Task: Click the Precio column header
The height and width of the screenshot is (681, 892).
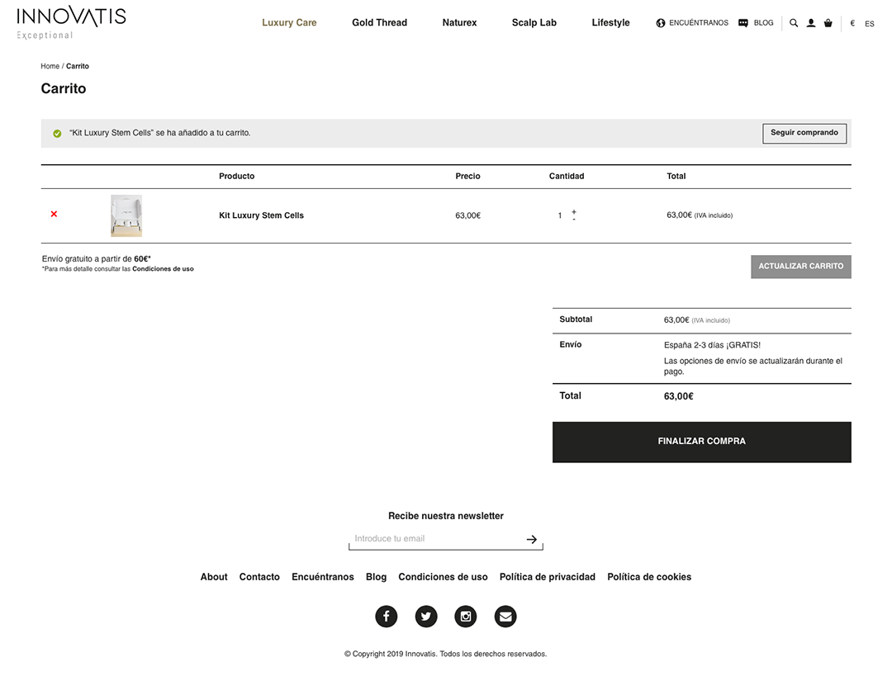Action: point(467,176)
